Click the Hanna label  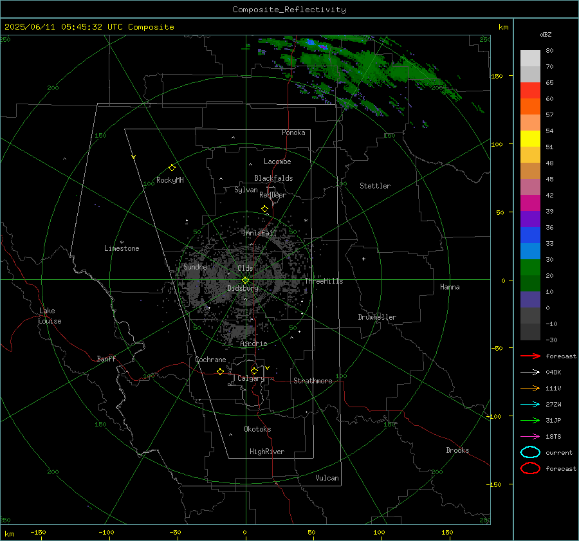pos(450,287)
